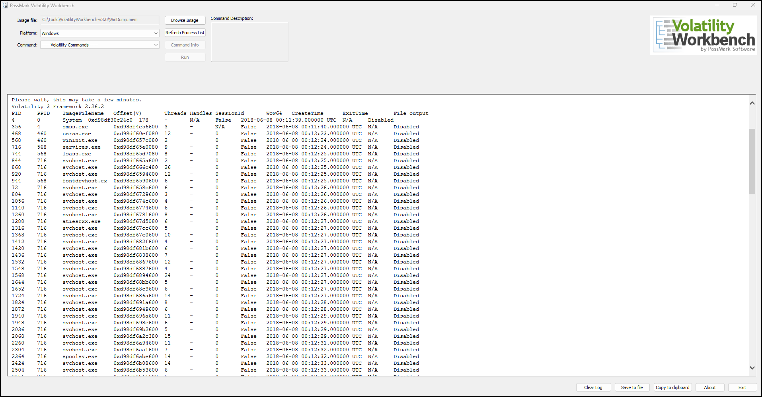
Task: Open the Volatility Commands dropdown
Action: click(x=99, y=45)
